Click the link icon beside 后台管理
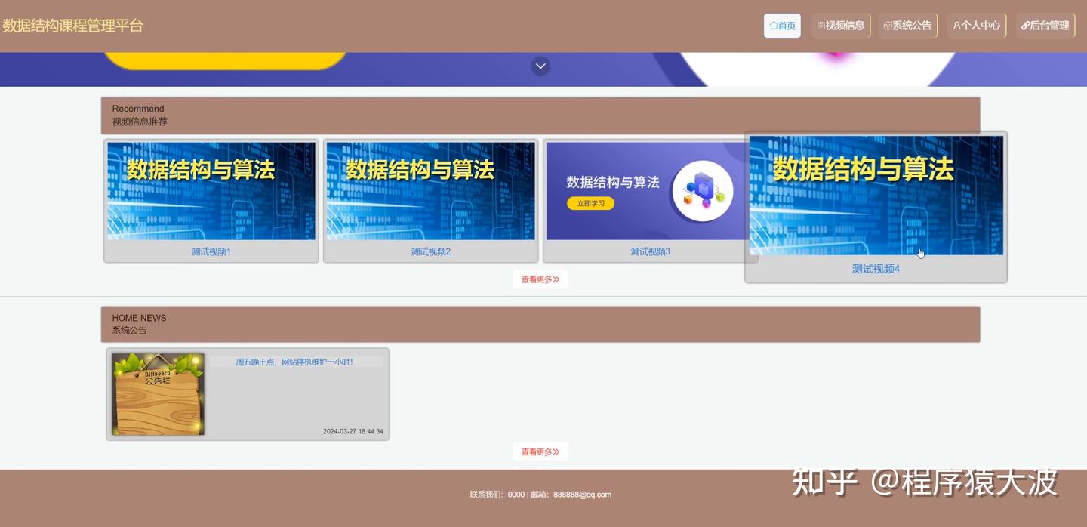Screen dimensions: 1087x527 coord(1025,23)
